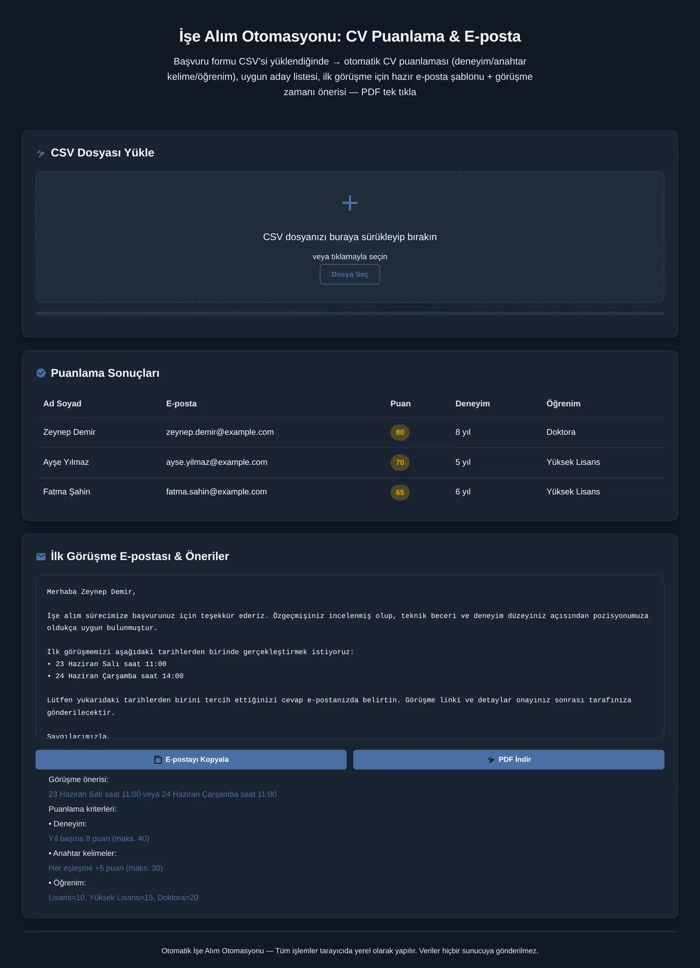700x968 pixels.
Task: Click the footer privacy note text
Action: coord(350,950)
